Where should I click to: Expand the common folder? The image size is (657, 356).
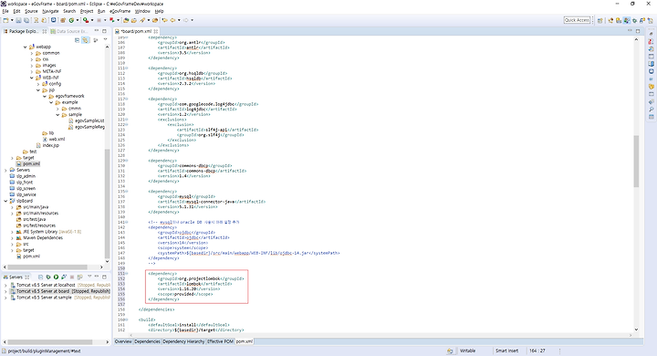32,53
